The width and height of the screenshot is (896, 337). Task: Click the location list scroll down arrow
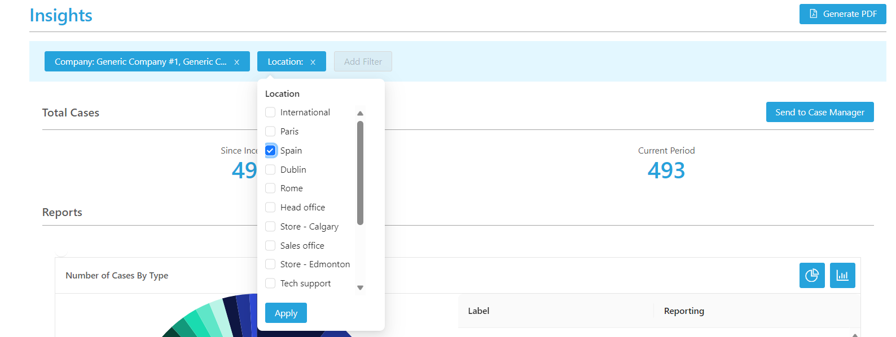click(360, 288)
